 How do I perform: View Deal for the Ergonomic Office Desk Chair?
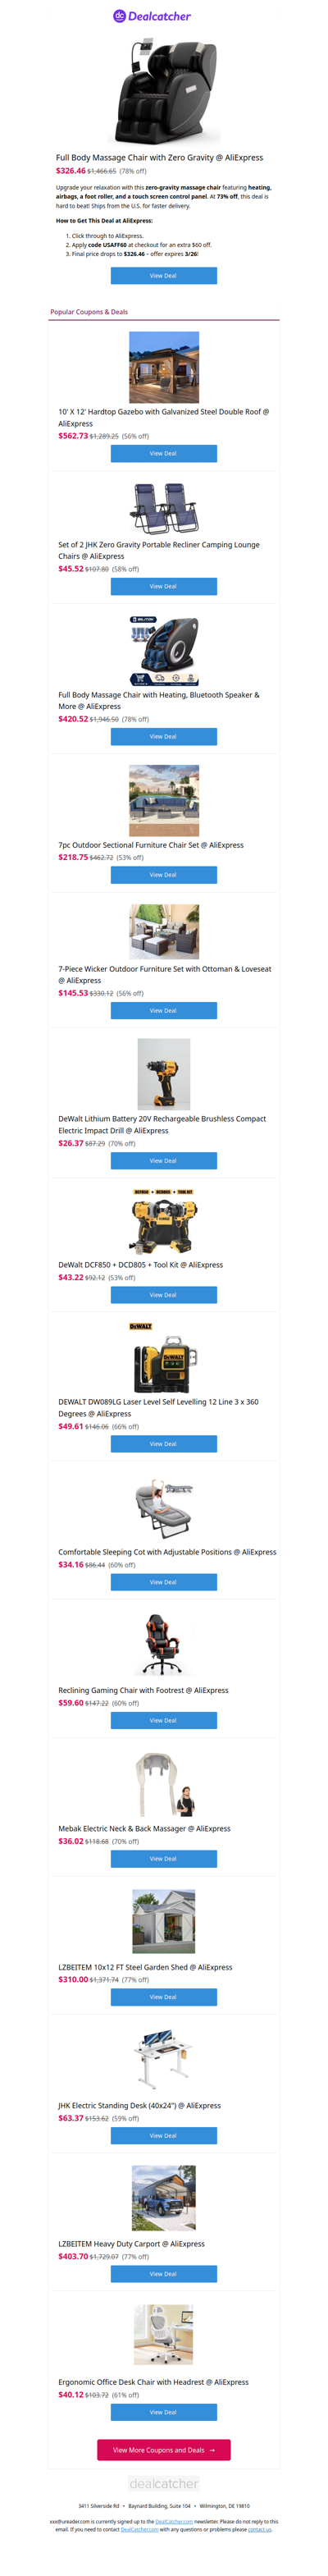(x=164, y=2412)
